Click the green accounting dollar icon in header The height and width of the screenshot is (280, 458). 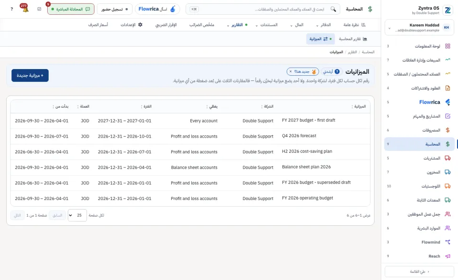click(x=370, y=9)
